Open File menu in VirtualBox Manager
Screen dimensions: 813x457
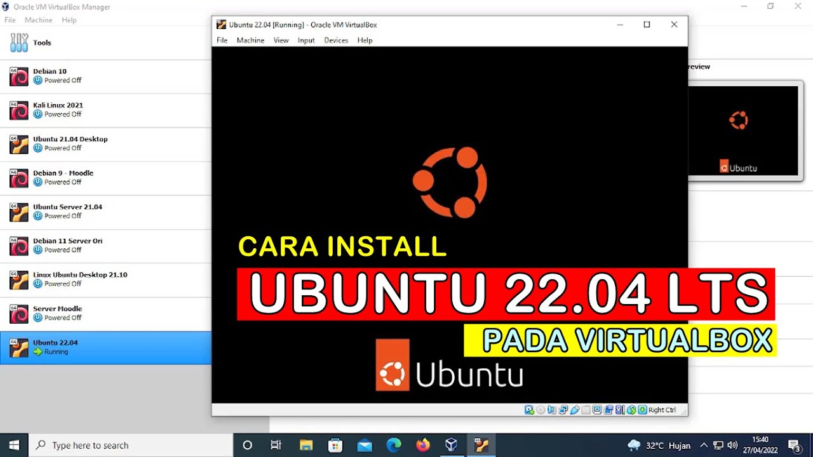click(10, 20)
